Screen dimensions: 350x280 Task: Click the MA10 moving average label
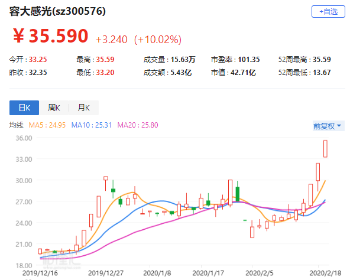[91, 125]
